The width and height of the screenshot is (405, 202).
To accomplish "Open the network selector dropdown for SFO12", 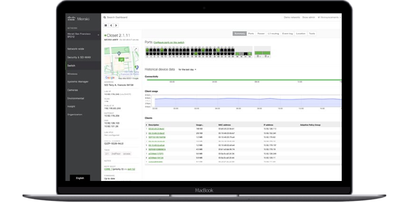I will [99, 35].
